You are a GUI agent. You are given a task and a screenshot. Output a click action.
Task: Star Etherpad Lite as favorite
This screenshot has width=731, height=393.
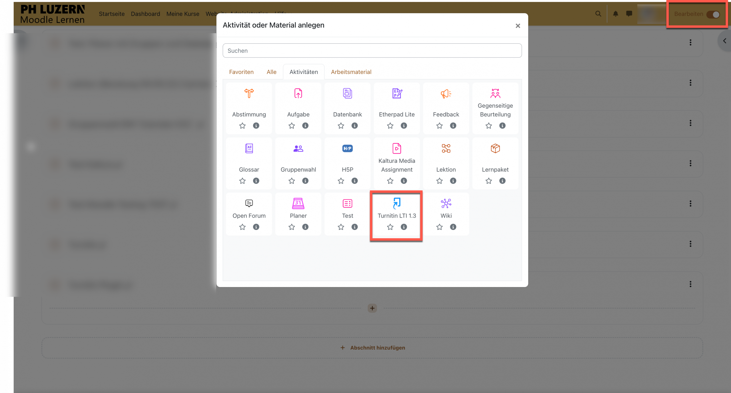click(x=390, y=126)
